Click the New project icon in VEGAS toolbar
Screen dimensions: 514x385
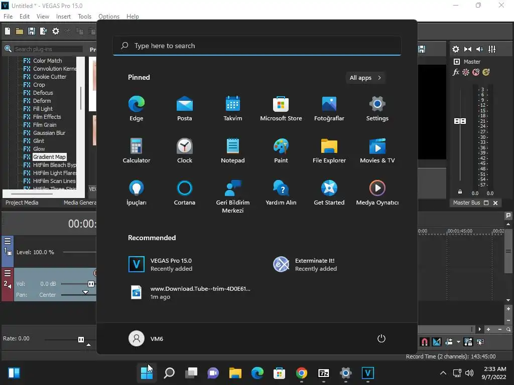[8, 31]
